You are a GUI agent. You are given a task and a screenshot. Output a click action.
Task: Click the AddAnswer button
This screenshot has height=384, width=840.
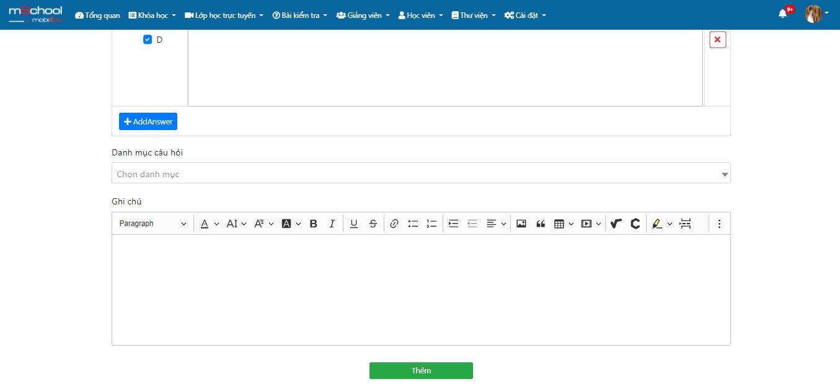[148, 121]
